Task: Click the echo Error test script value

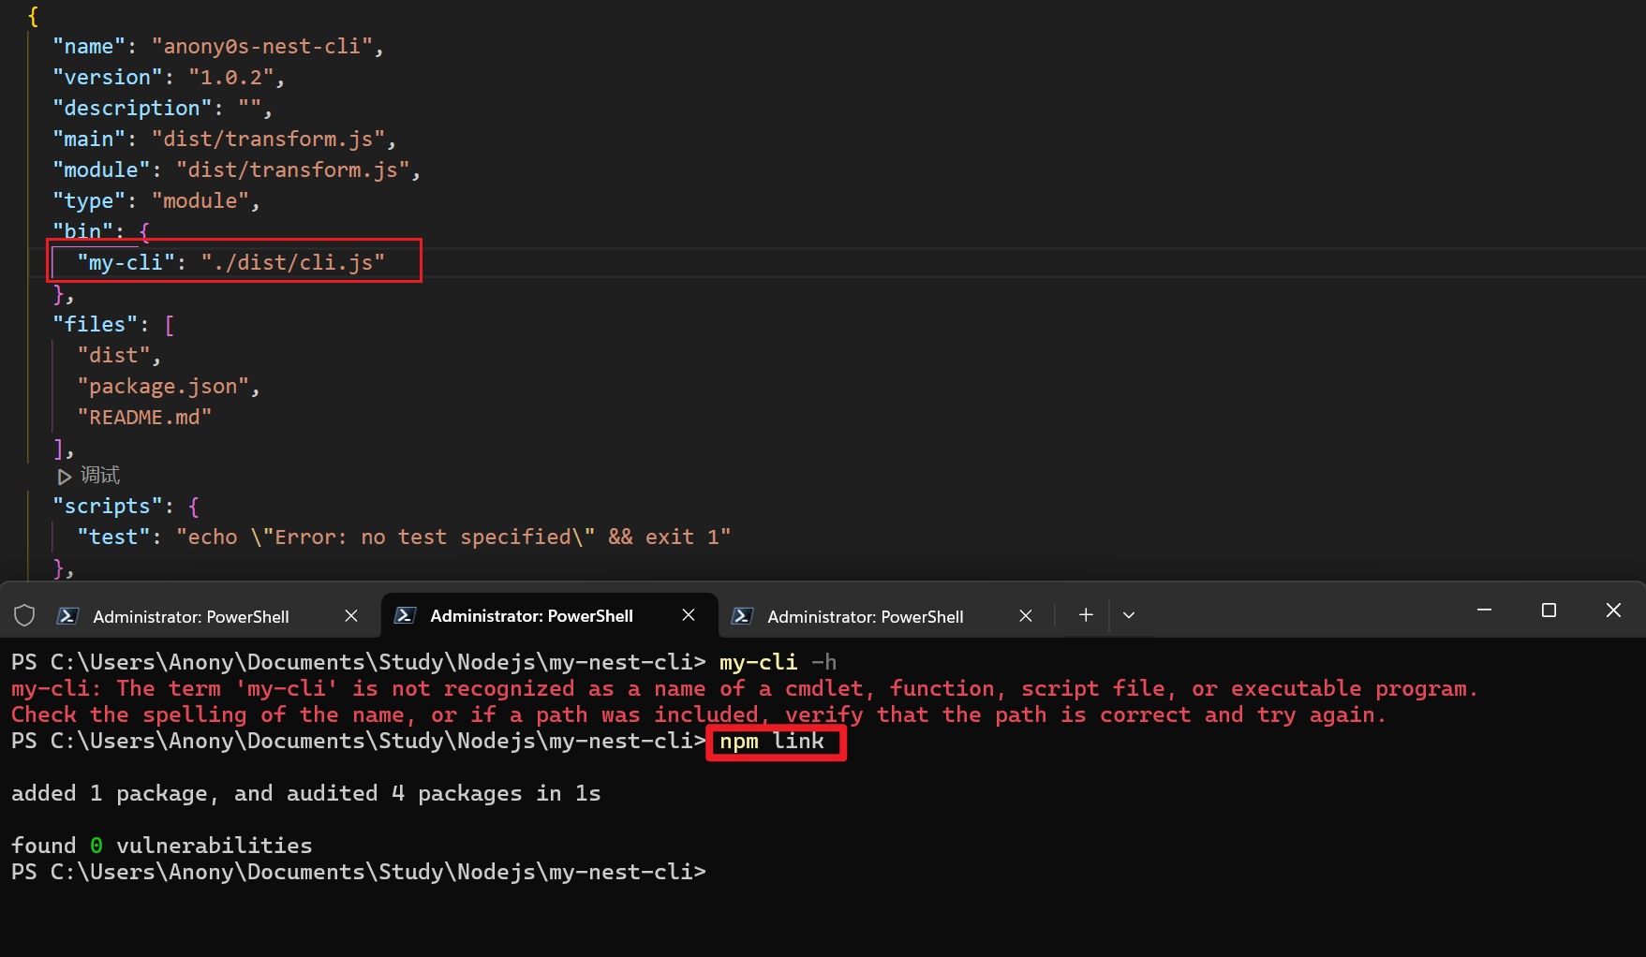Action: point(453,537)
